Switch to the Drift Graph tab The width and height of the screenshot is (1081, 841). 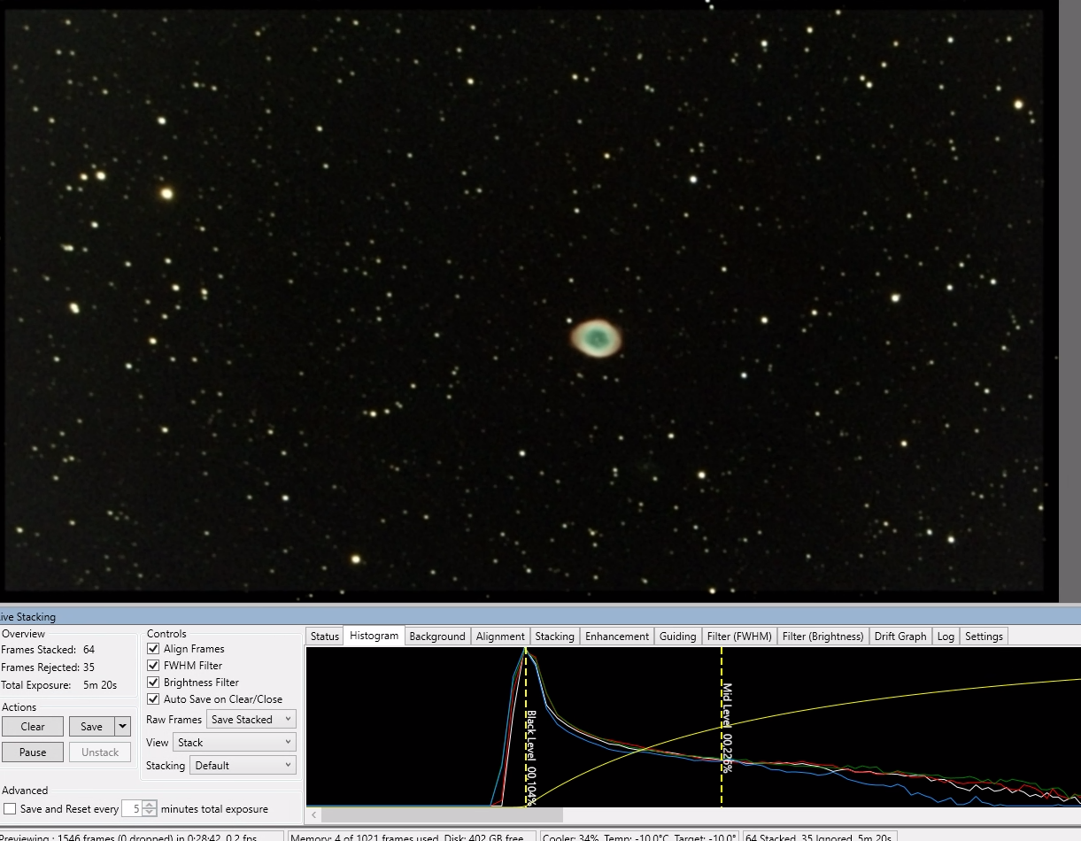[x=900, y=637]
